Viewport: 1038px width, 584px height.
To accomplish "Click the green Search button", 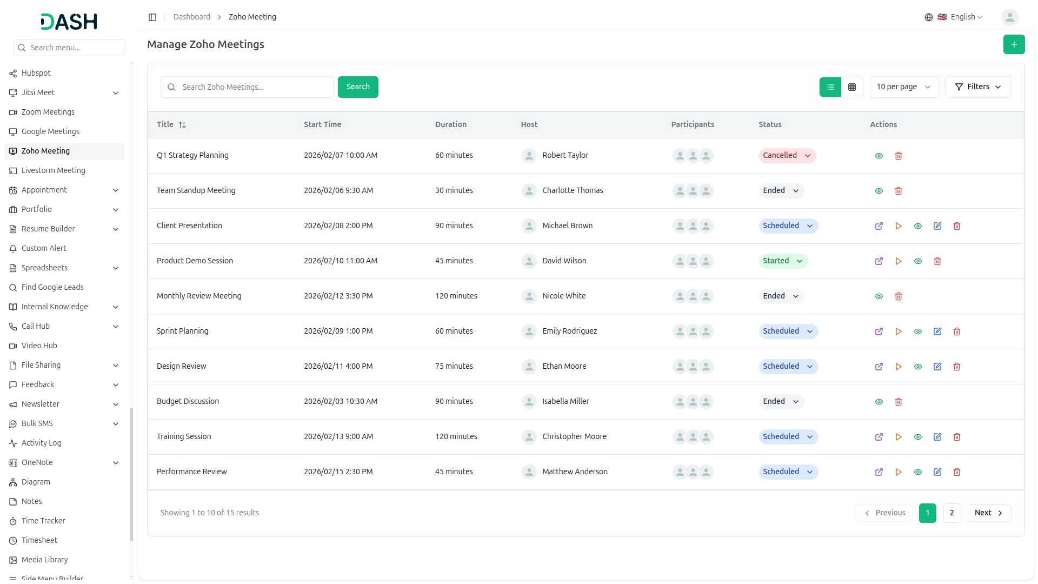I will 357,87.
